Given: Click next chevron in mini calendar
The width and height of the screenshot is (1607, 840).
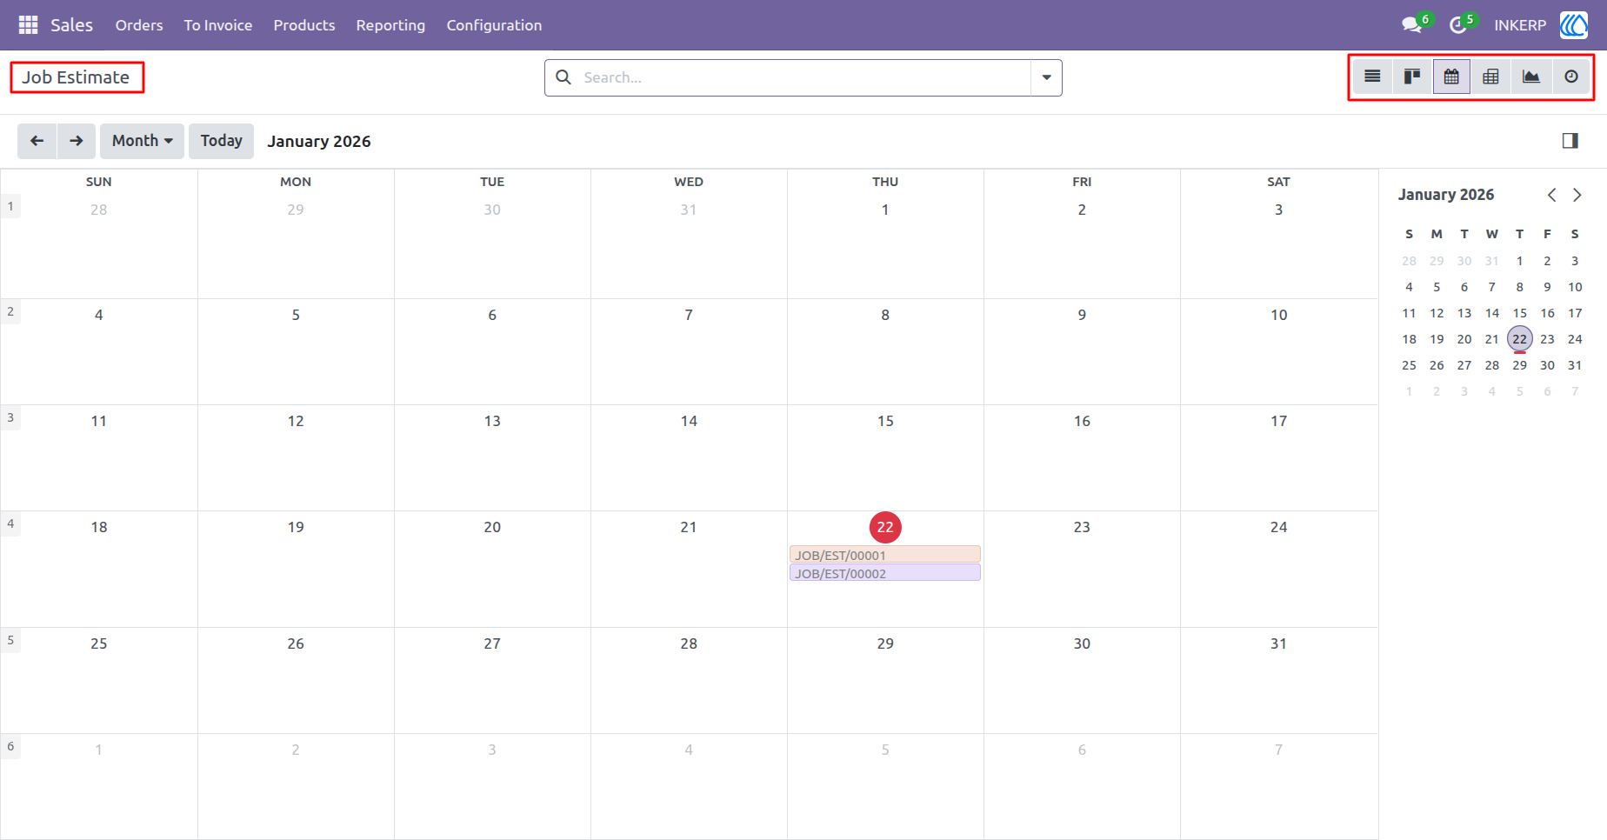Looking at the screenshot, I should (x=1577, y=195).
